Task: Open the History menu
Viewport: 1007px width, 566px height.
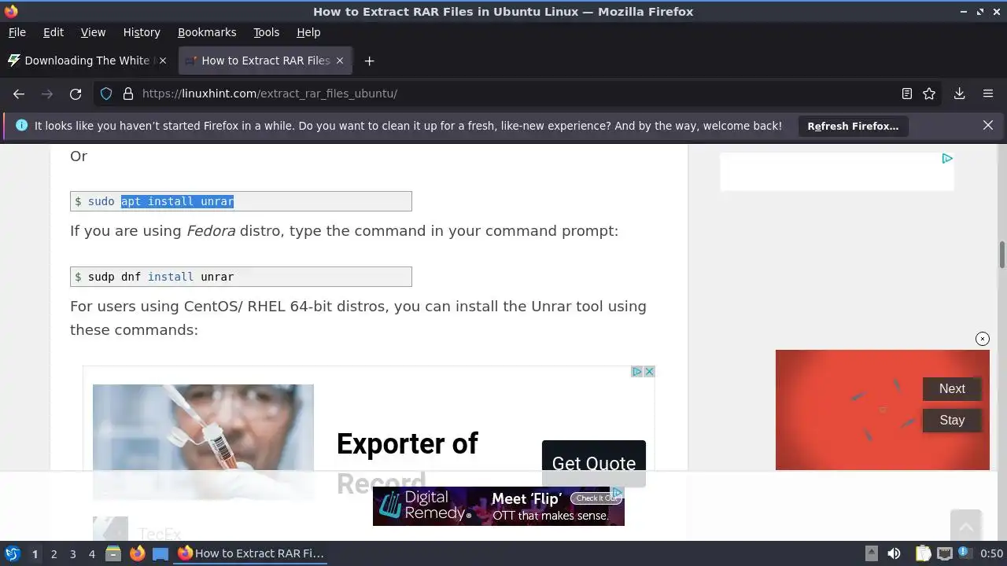Action: click(x=142, y=32)
